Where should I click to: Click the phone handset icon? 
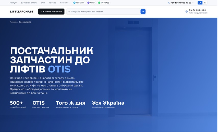pos(168,3)
